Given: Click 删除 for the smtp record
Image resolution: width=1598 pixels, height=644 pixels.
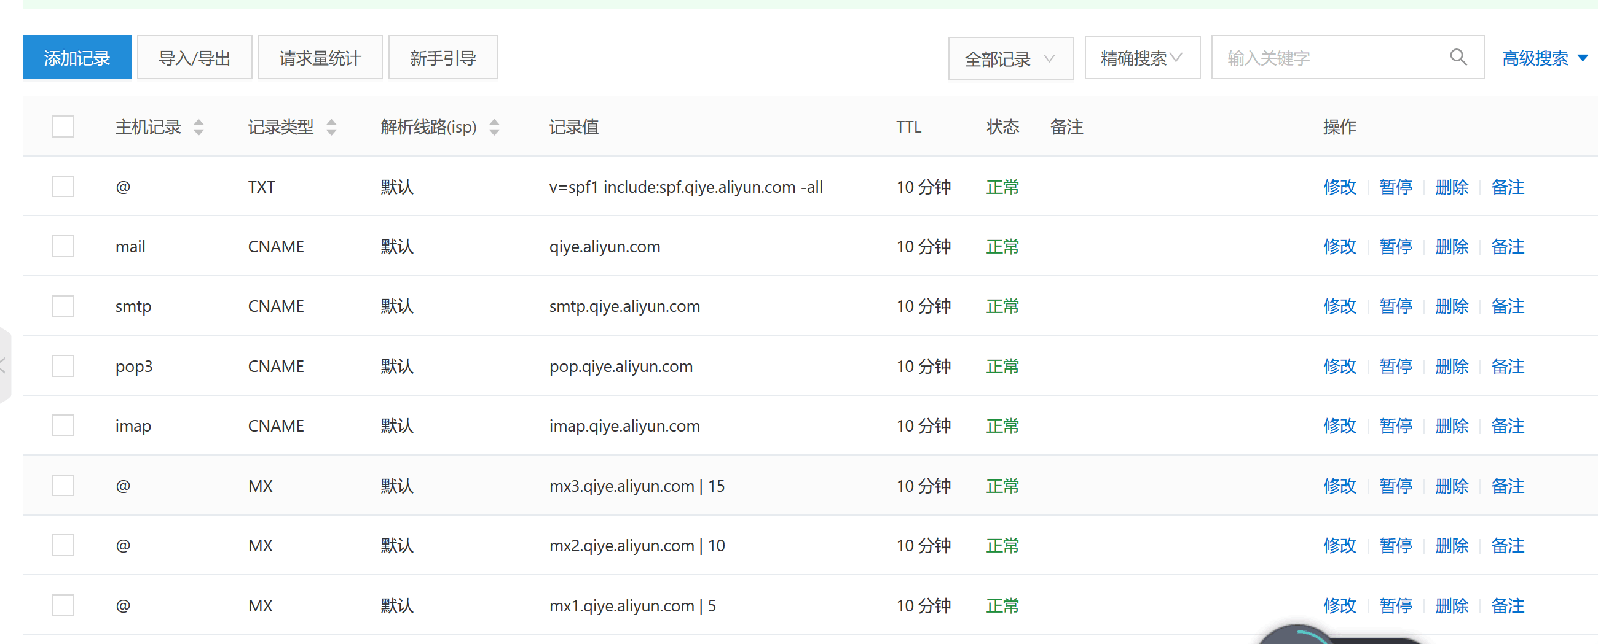Looking at the screenshot, I should 1452,306.
